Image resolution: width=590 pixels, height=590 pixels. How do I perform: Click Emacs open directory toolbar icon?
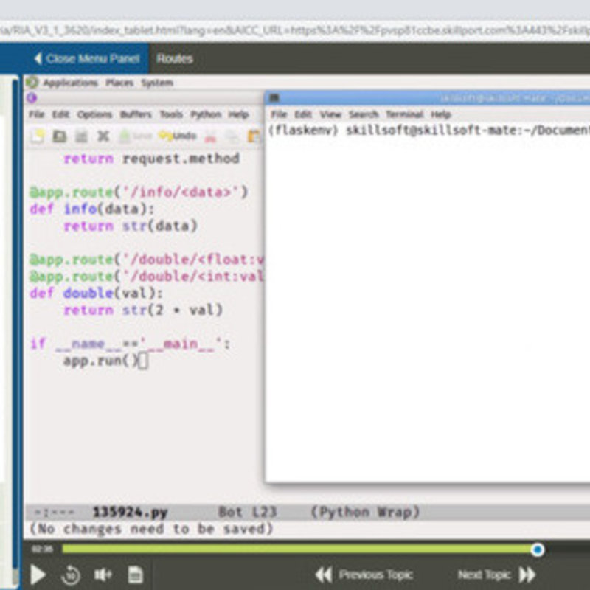(x=81, y=136)
